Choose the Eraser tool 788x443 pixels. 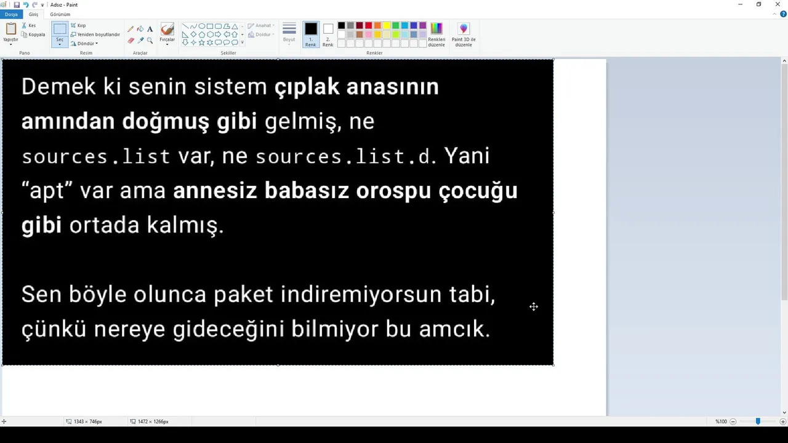(131, 41)
